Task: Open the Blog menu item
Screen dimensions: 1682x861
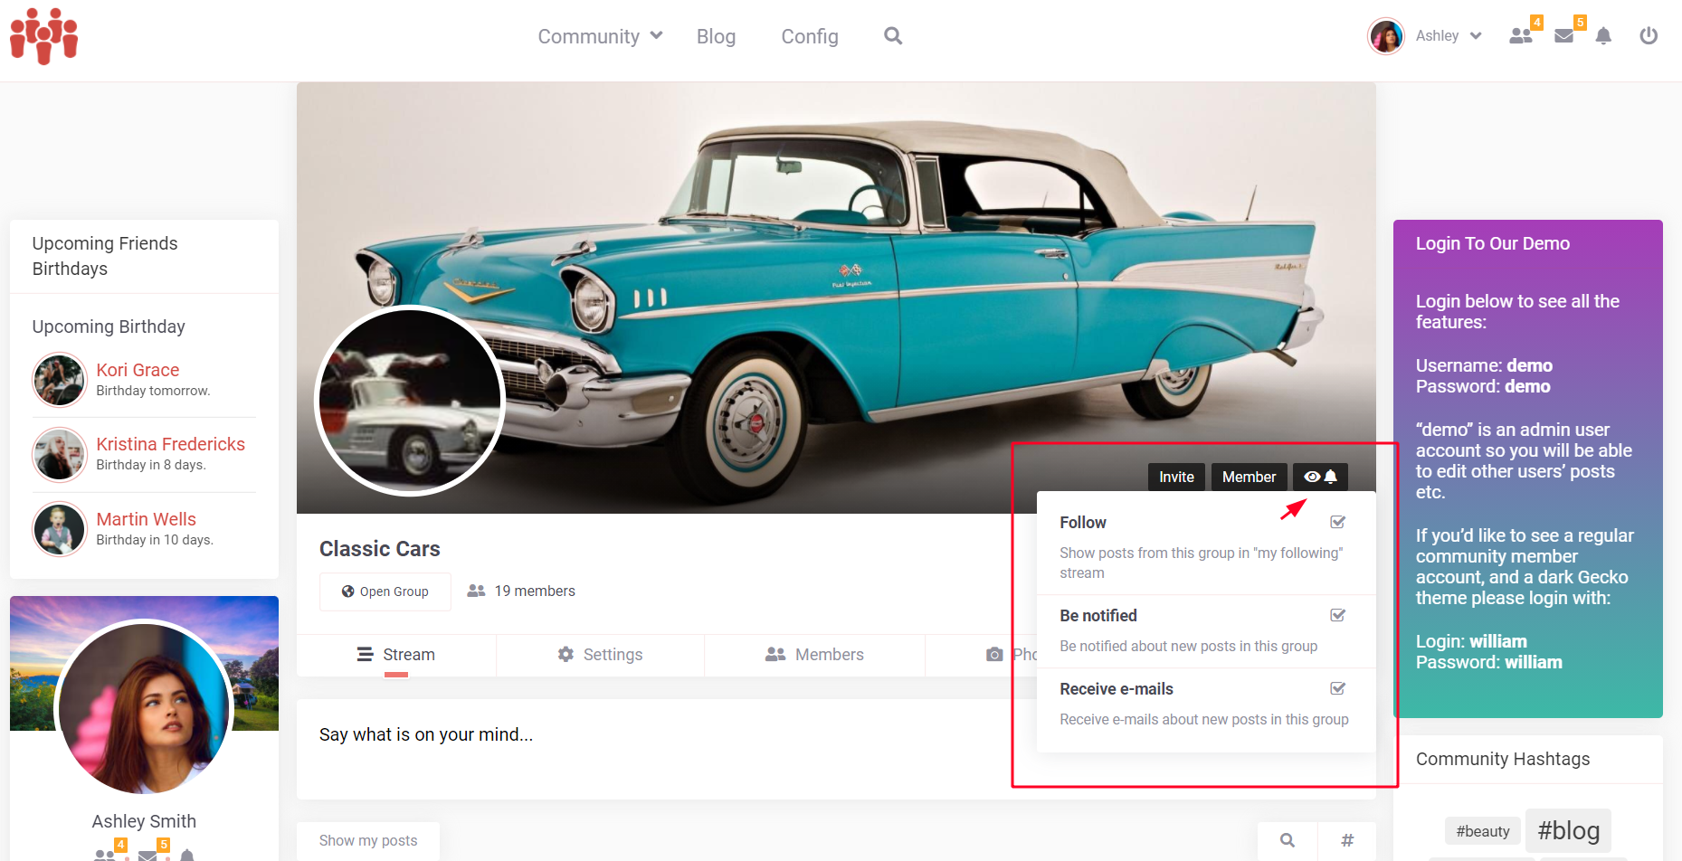Action: click(x=716, y=36)
